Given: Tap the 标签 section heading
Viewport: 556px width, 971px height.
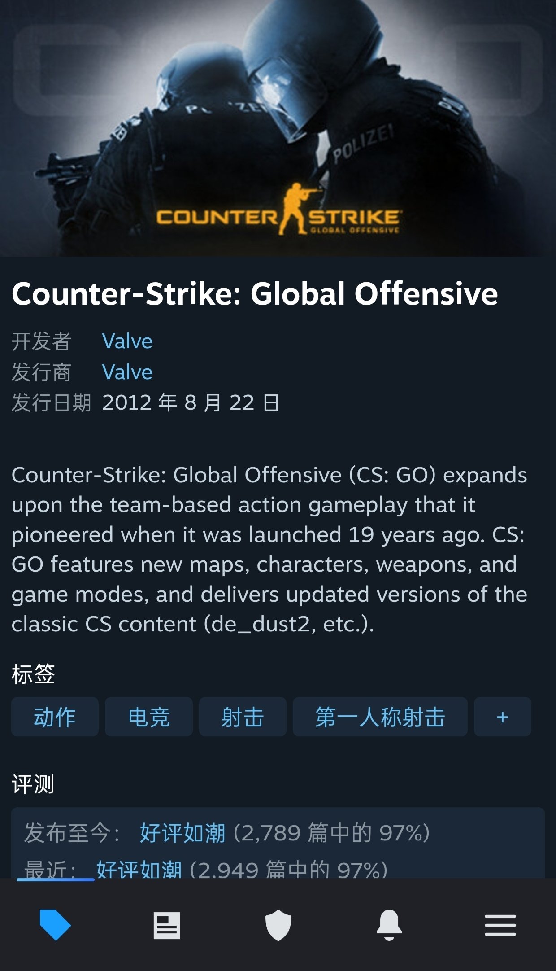Looking at the screenshot, I should pos(33,674).
